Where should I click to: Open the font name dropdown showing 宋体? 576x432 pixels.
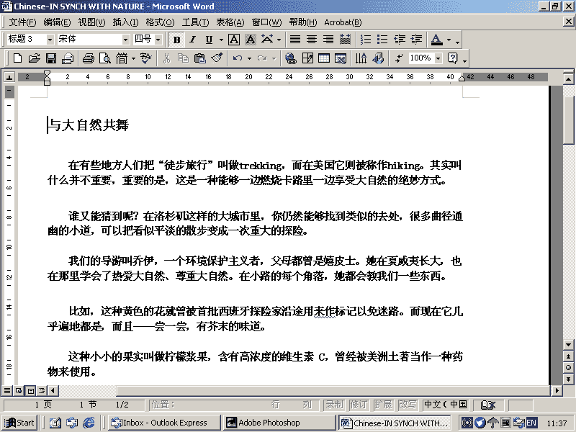pos(125,40)
